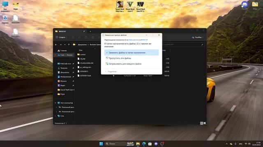Open the folder shortcut at top-right desktop corner
This screenshot has width=263, height=147.
[x=255, y=5]
